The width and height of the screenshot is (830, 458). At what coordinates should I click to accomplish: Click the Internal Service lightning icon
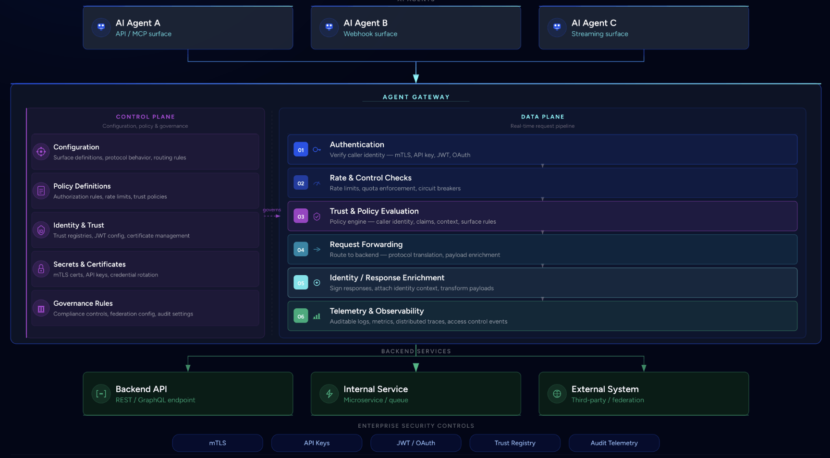tap(329, 394)
